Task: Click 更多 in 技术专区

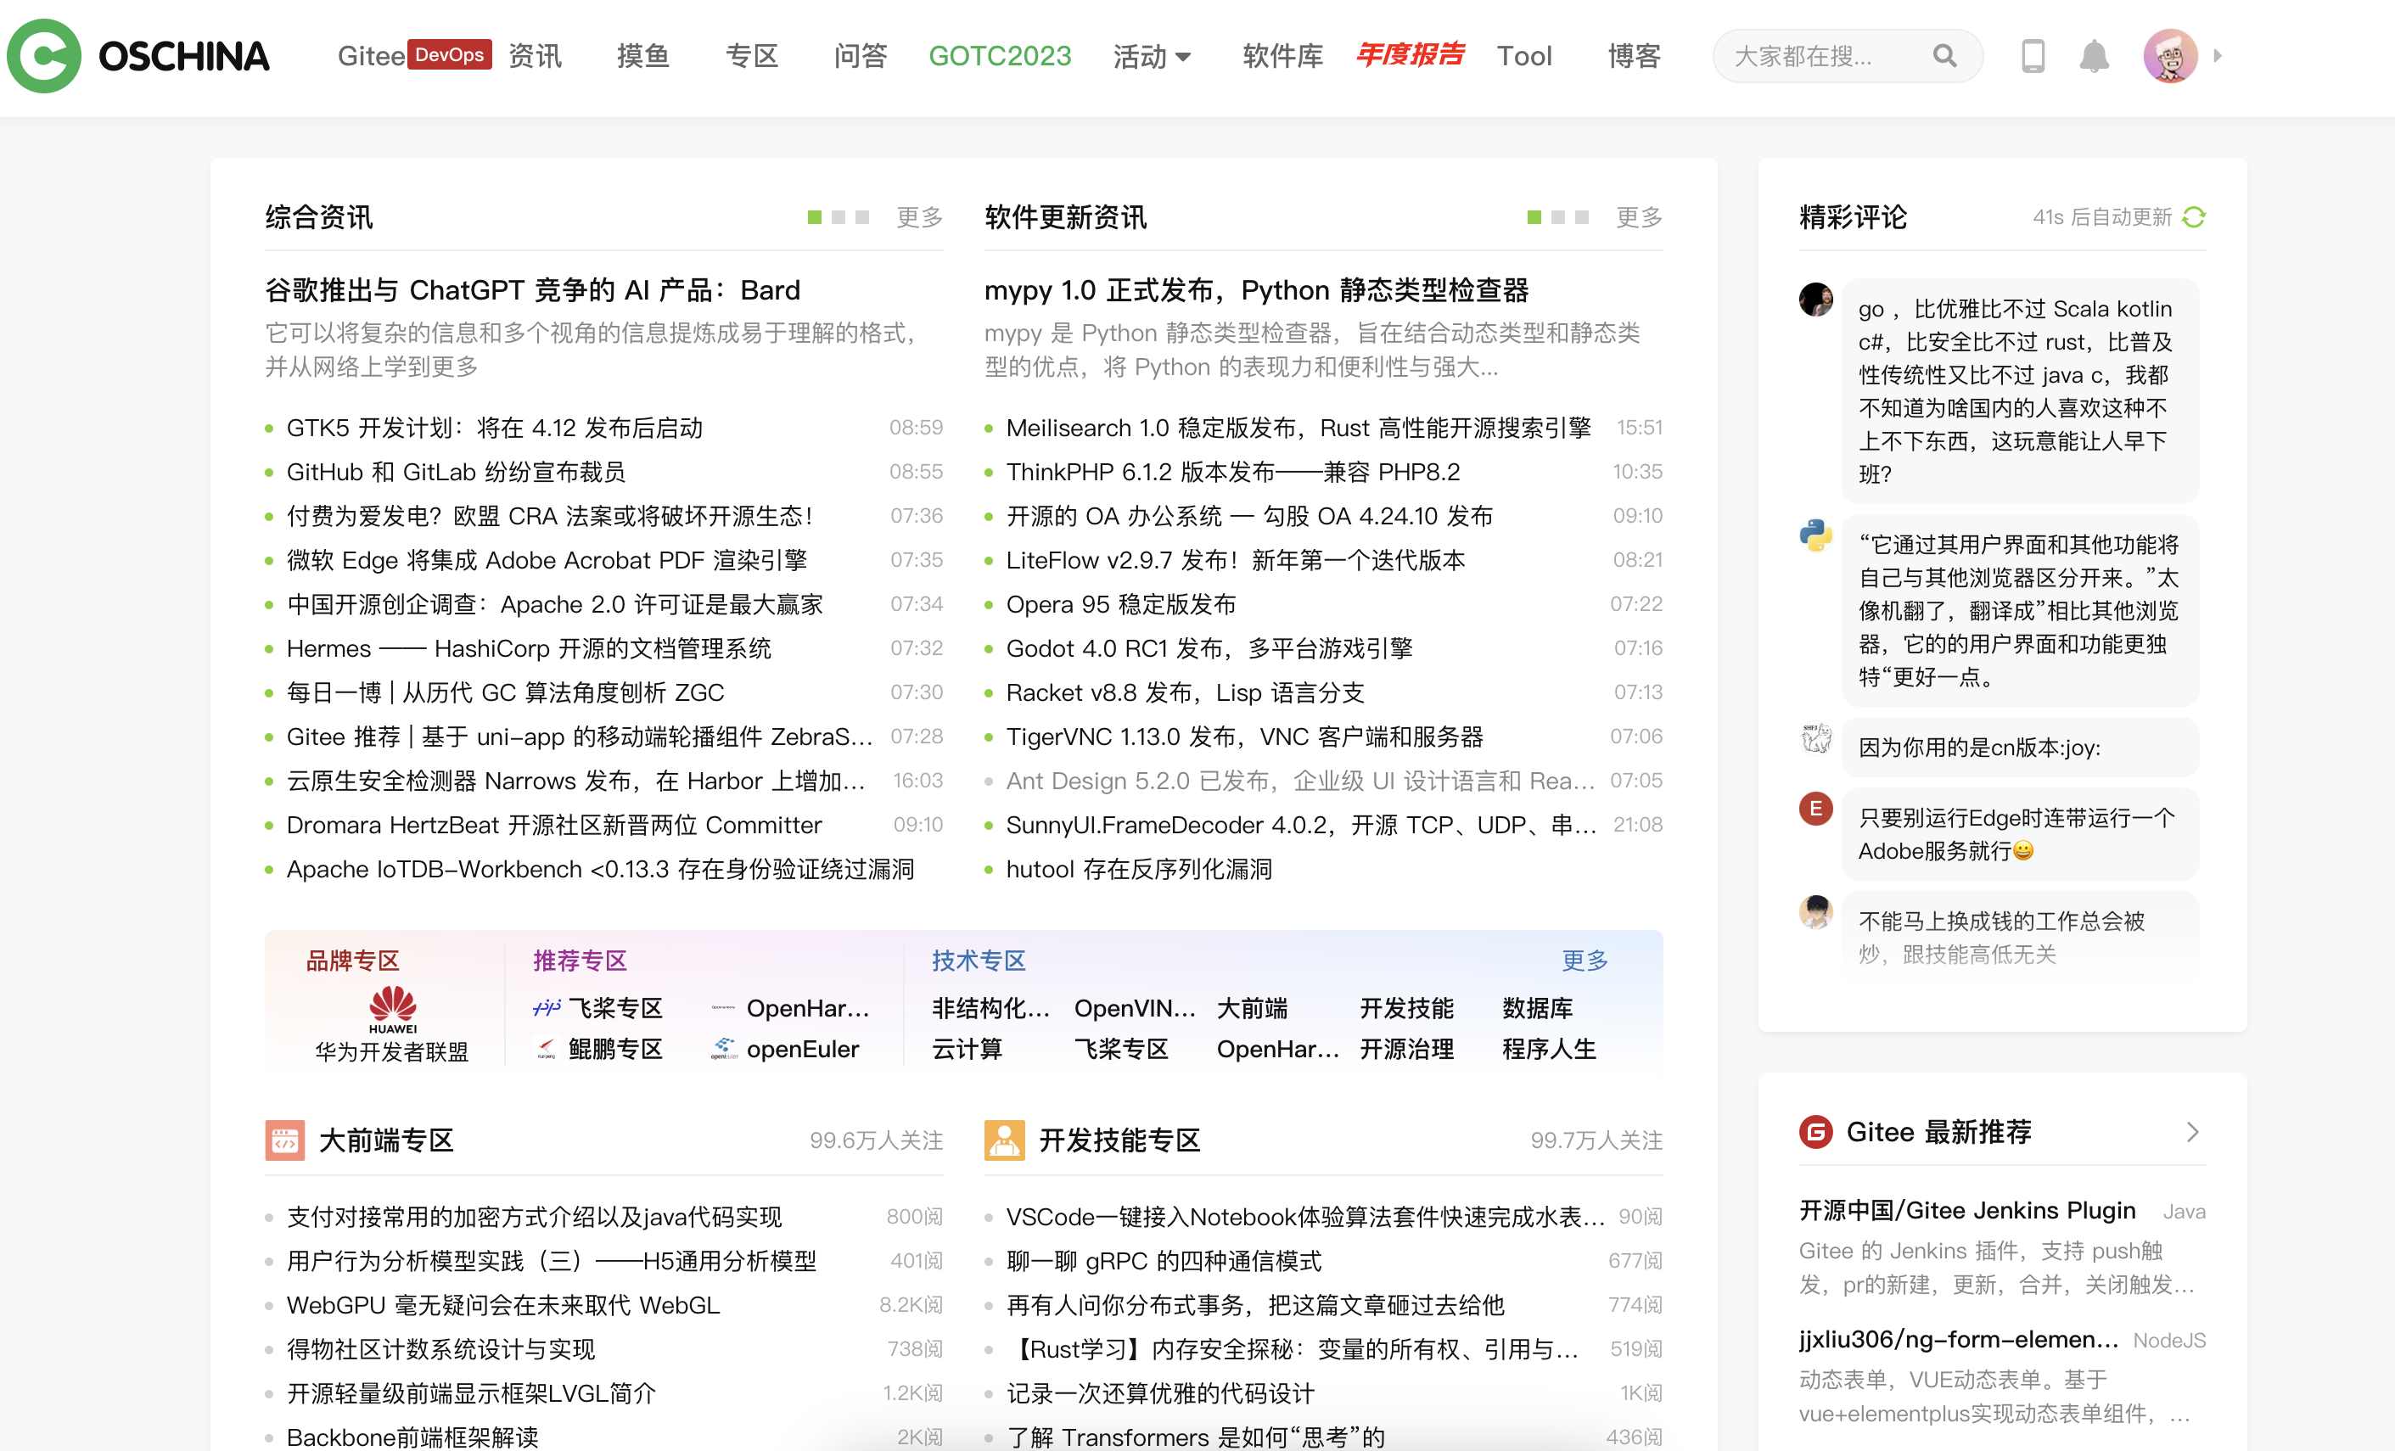Action: (x=1585, y=961)
